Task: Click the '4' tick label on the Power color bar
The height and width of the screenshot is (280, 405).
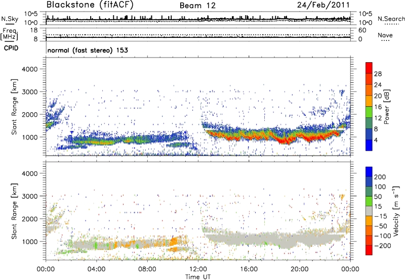Action: pyautogui.click(x=376, y=140)
